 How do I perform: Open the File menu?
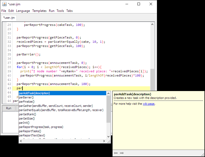4,11
